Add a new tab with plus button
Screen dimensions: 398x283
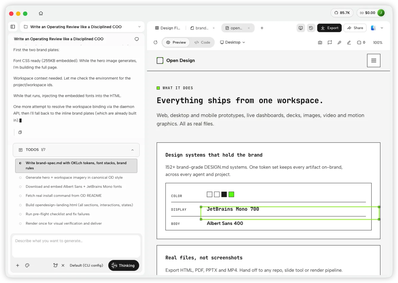pos(262,28)
